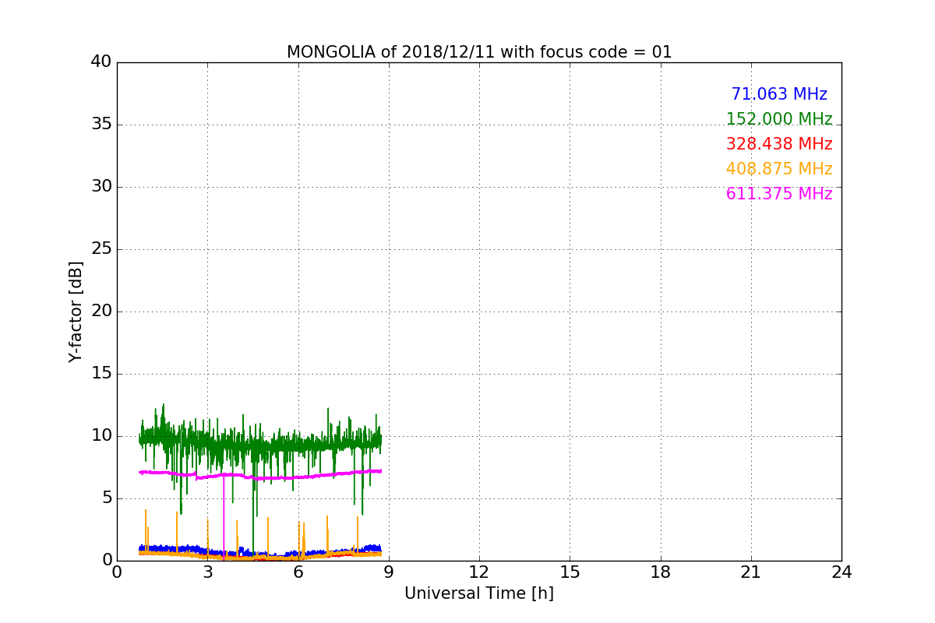Select the '611.375 MHz' legend label
This screenshot has width=935, height=623.
coord(779,194)
